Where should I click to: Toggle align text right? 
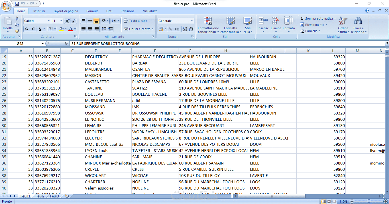[96, 29]
